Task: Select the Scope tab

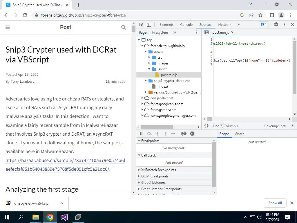Action: [224, 134]
